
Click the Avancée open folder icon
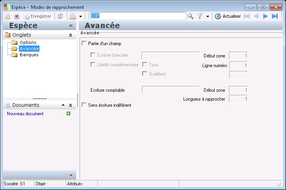pyautogui.click(x=14, y=49)
